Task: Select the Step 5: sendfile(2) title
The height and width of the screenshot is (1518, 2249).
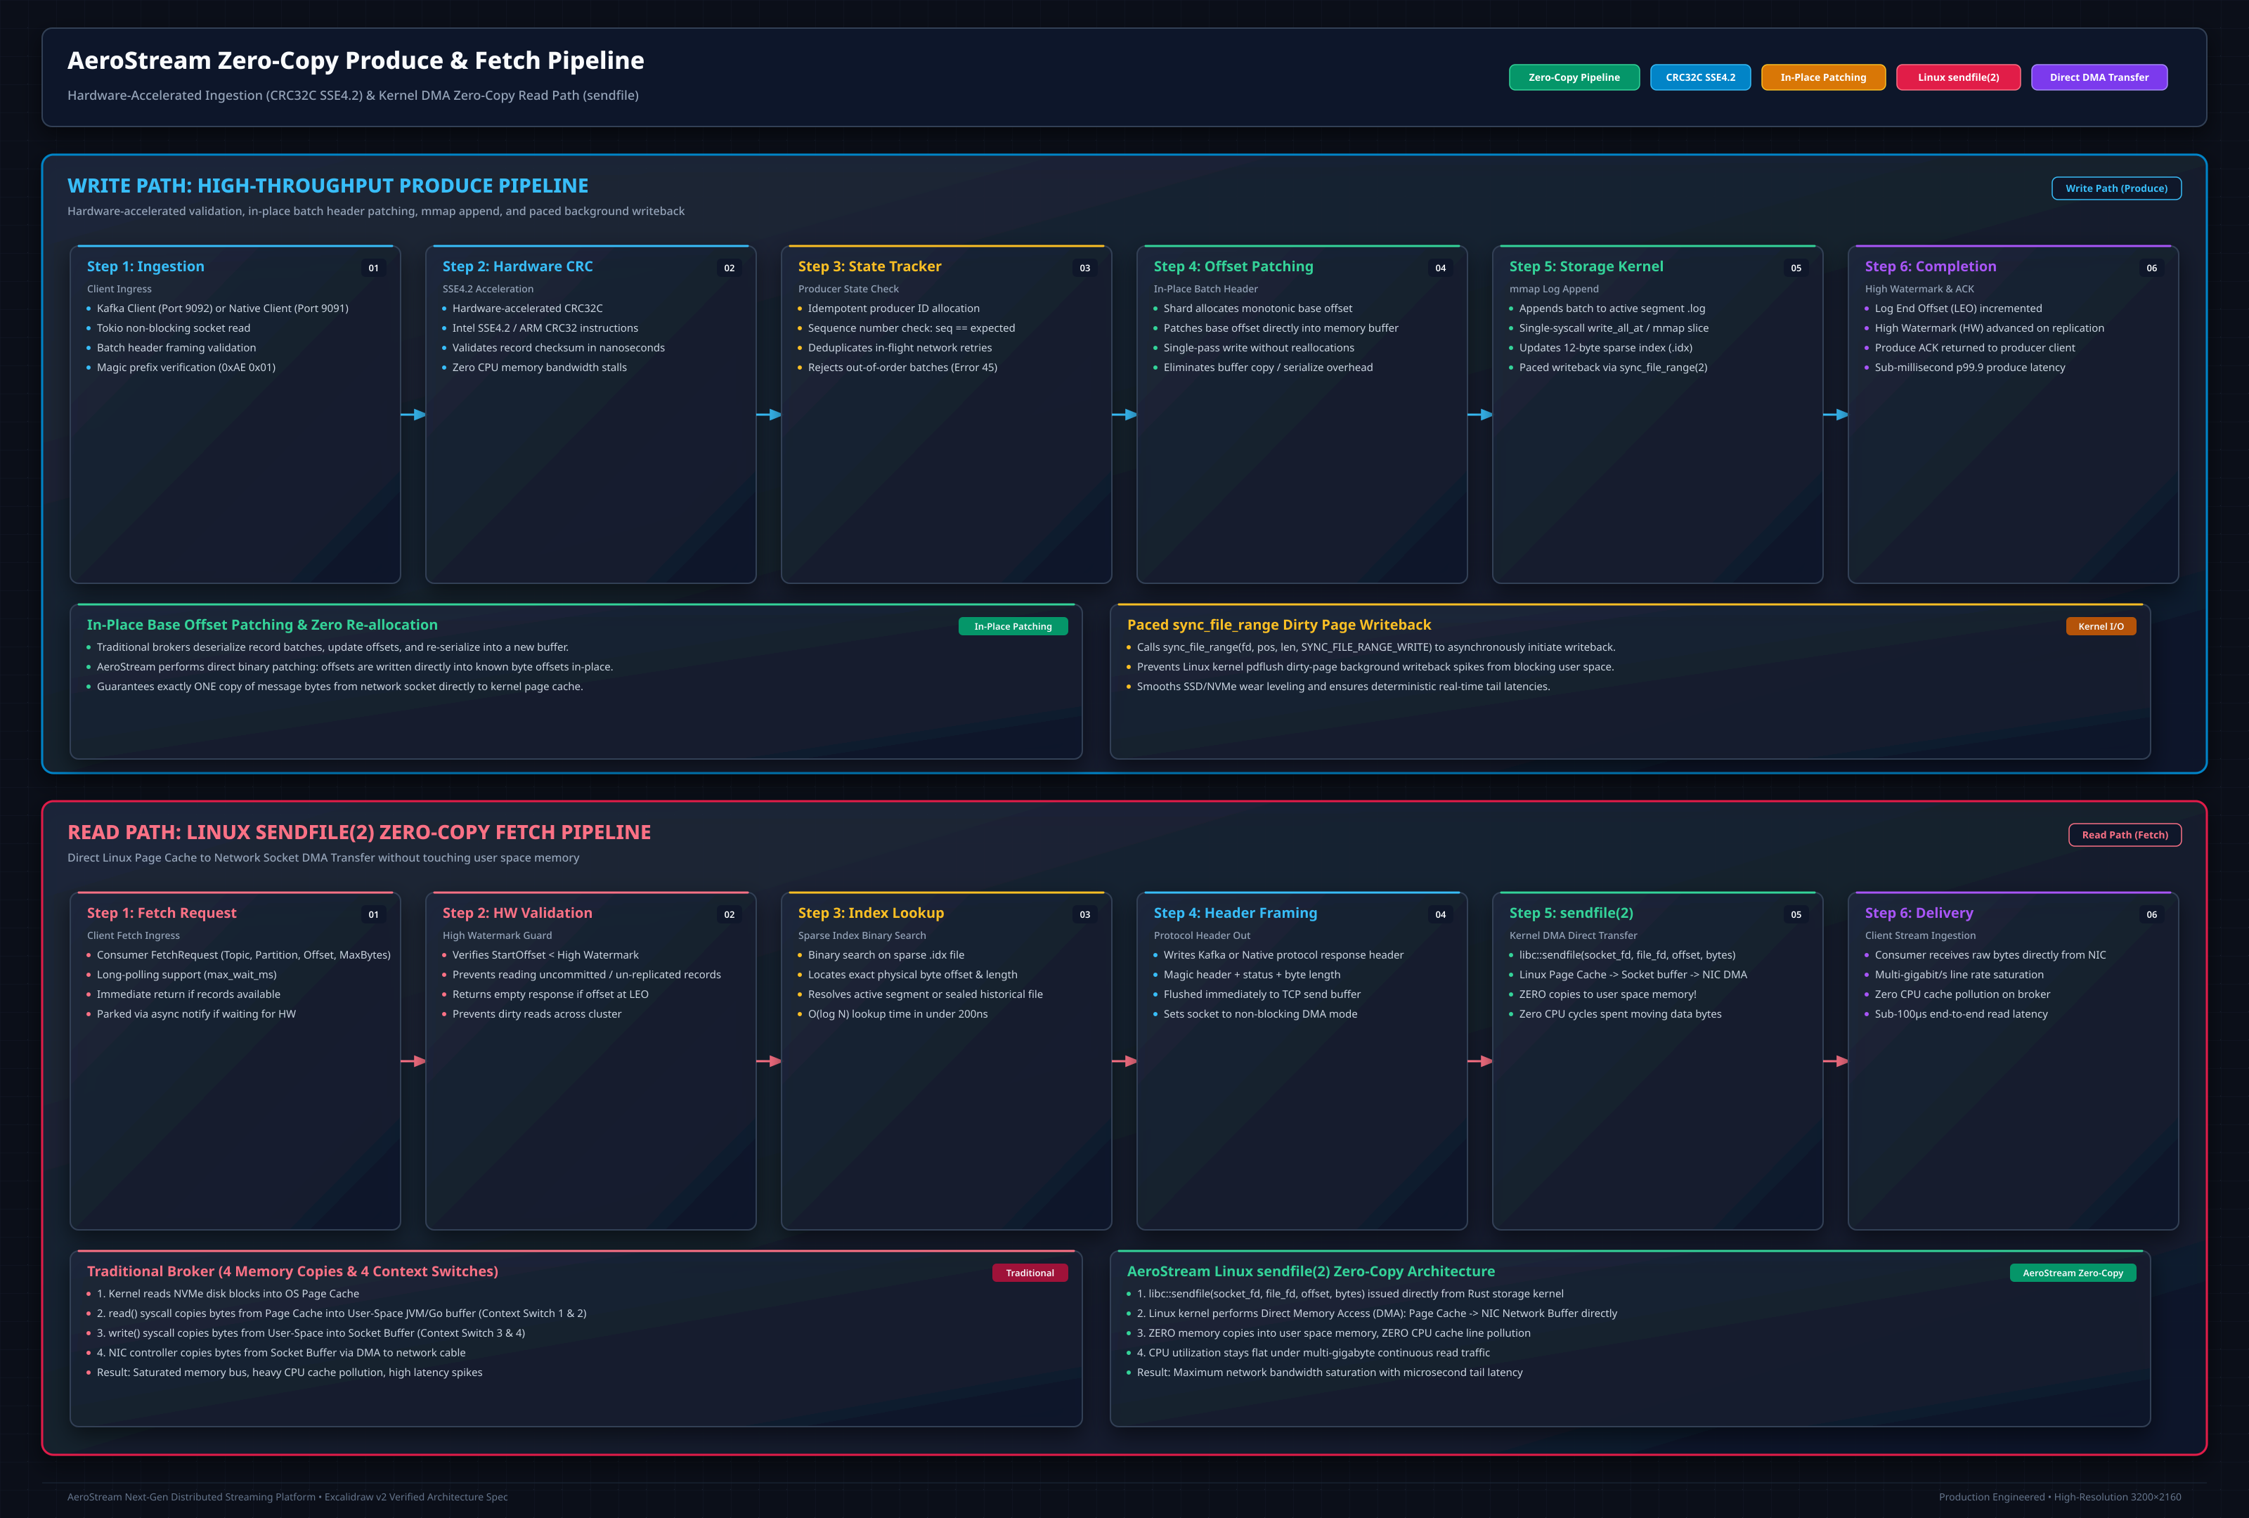Action: (x=1571, y=914)
